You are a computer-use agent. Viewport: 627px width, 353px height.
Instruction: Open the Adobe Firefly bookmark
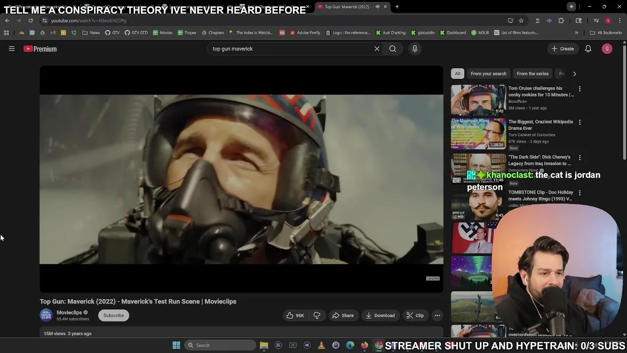click(x=305, y=33)
